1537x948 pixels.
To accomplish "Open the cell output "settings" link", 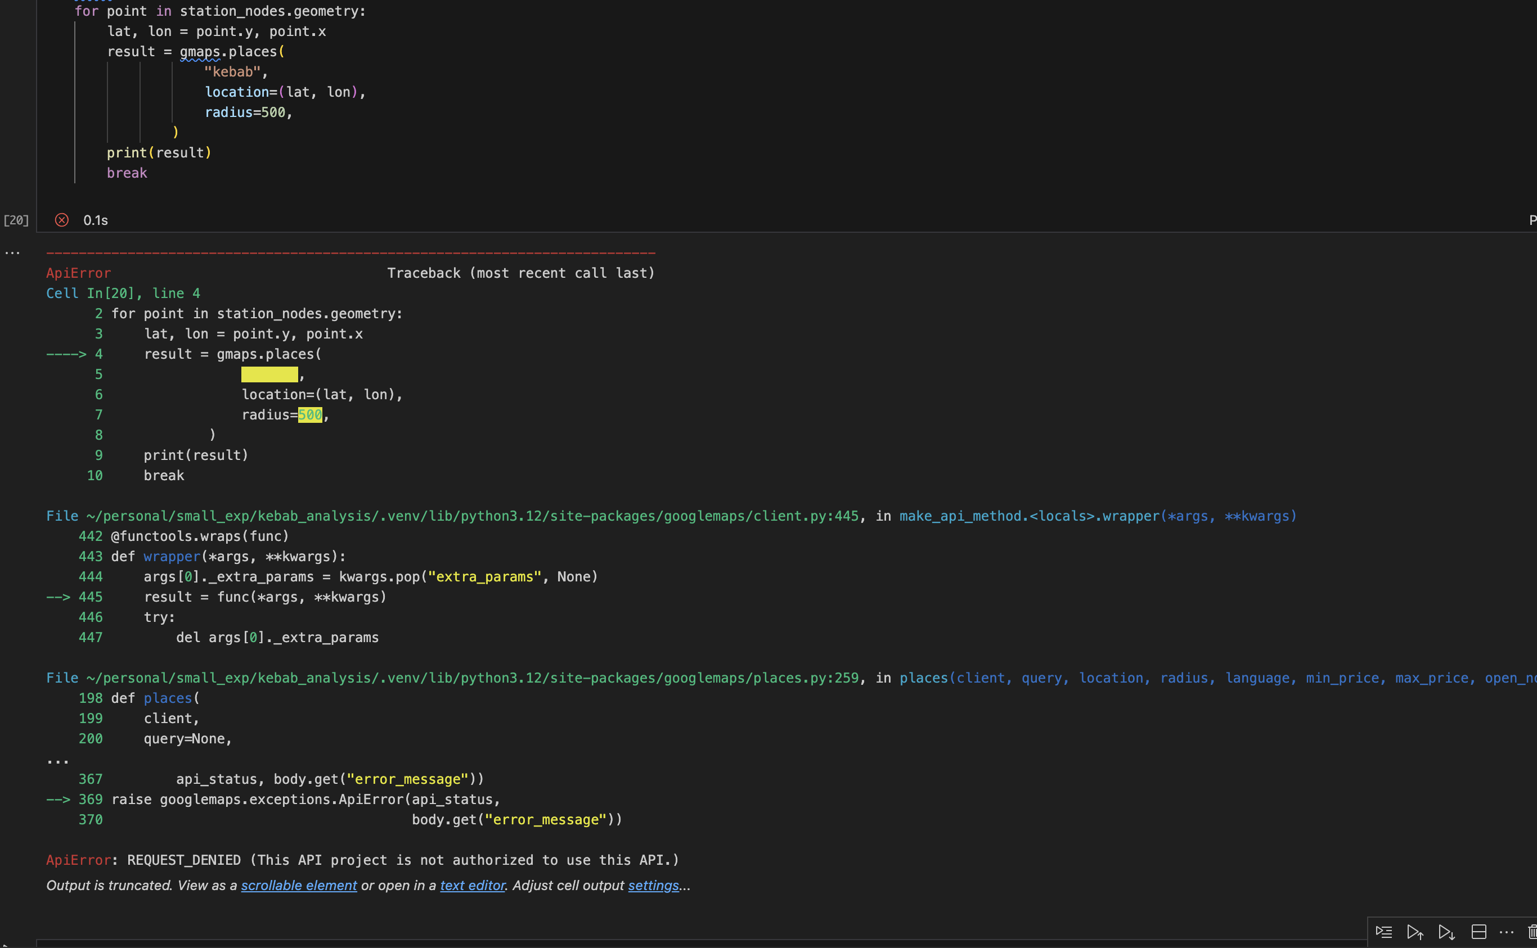I will [x=653, y=885].
